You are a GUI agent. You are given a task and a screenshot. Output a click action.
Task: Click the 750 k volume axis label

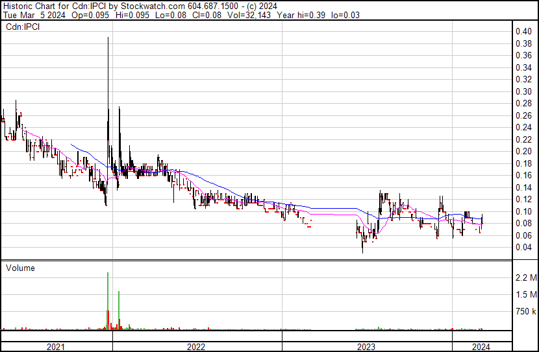(525, 312)
